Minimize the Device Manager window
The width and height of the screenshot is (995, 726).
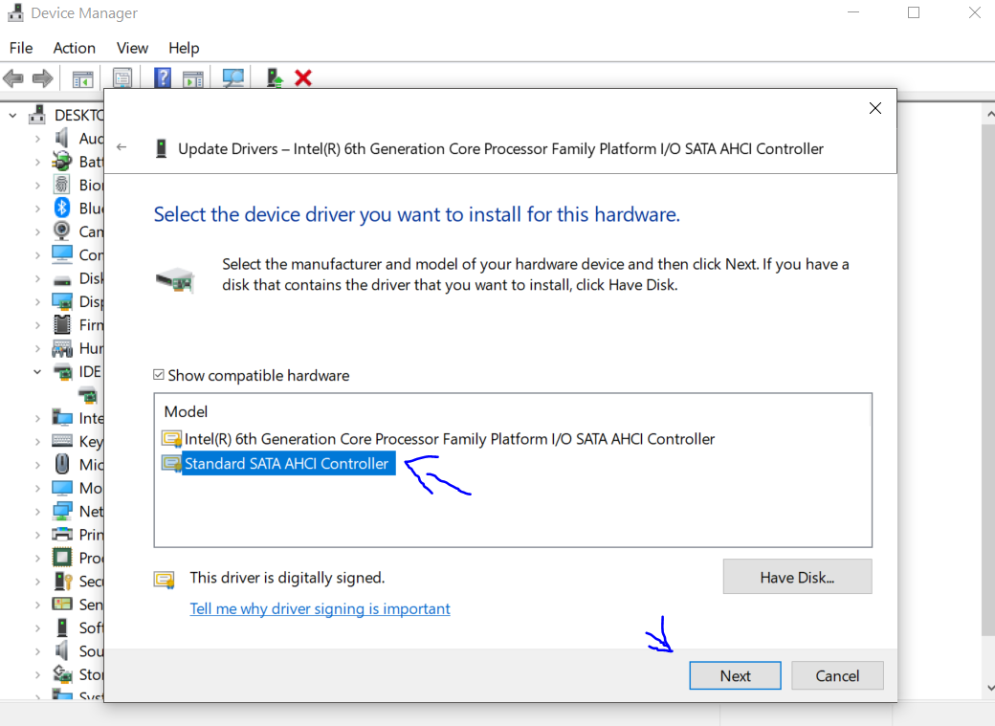coord(853,12)
